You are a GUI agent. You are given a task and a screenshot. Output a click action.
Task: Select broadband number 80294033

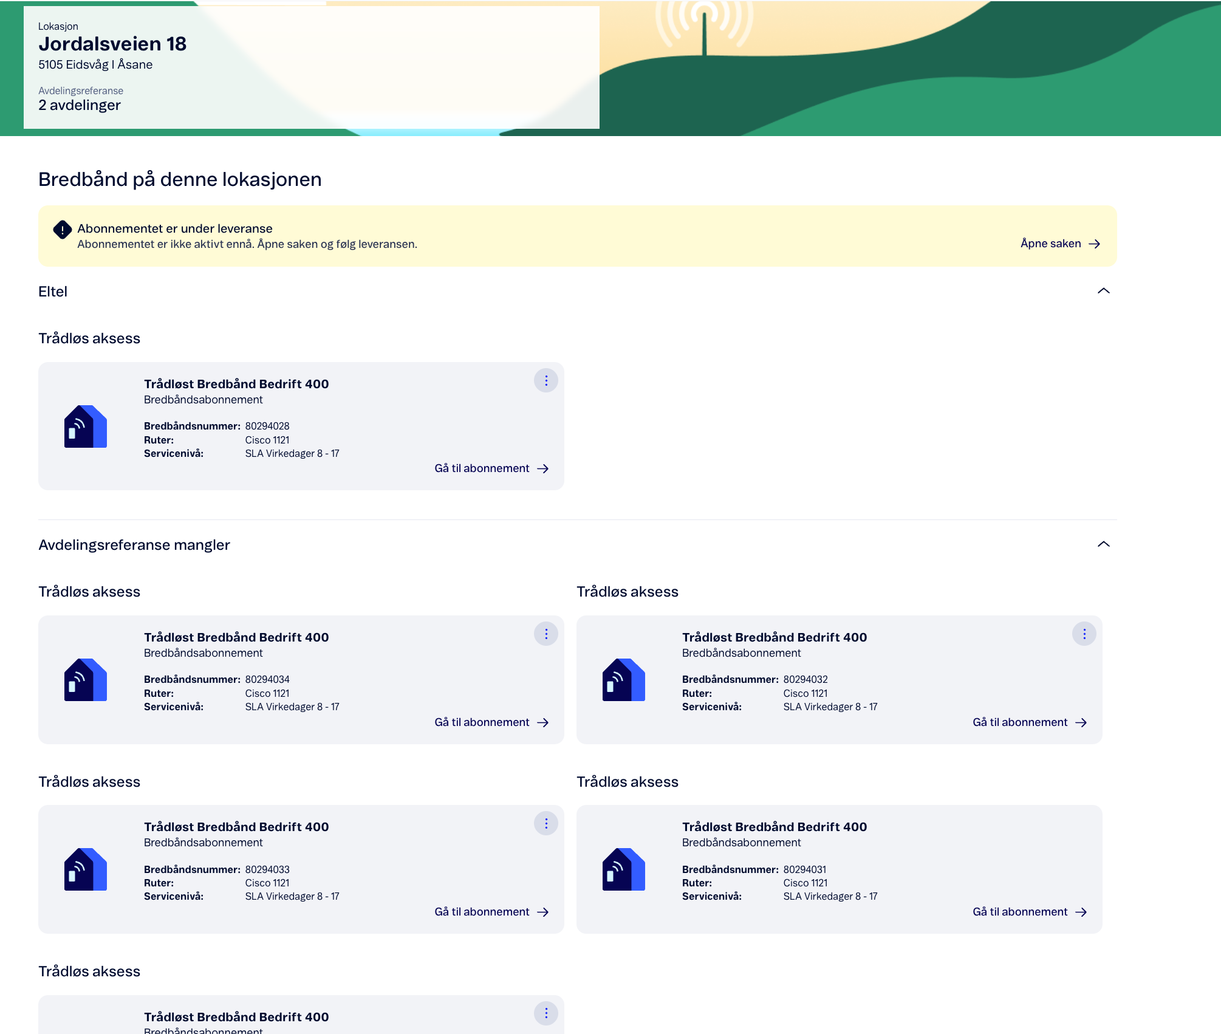point(267,869)
